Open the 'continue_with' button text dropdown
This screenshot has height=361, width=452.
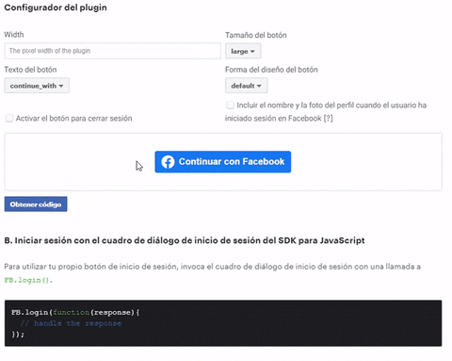(x=37, y=86)
